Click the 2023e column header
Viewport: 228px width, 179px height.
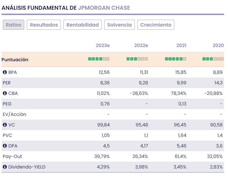coord(103,45)
